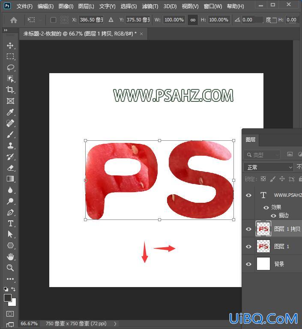Select the Move tool

pos(10,45)
